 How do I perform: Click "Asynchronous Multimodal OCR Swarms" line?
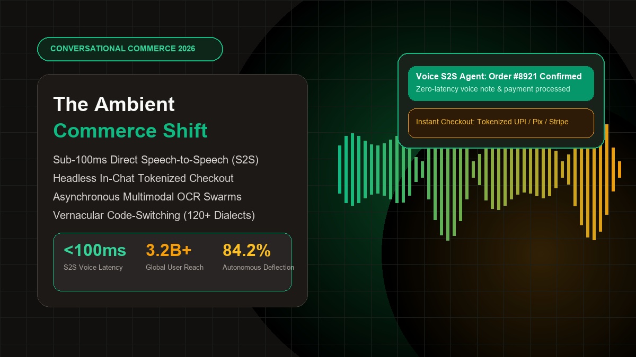pyautogui.click(x=147, y=197)
